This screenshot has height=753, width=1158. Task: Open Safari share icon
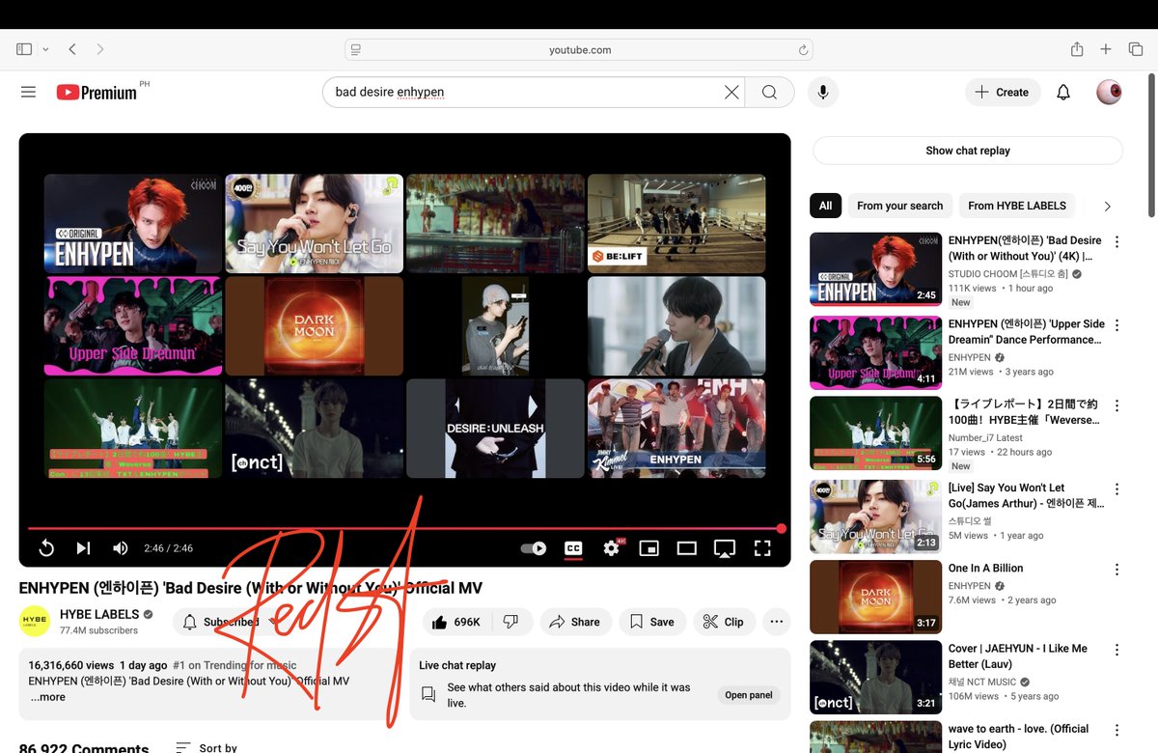pyautogui.click(x=1077, y=49)
